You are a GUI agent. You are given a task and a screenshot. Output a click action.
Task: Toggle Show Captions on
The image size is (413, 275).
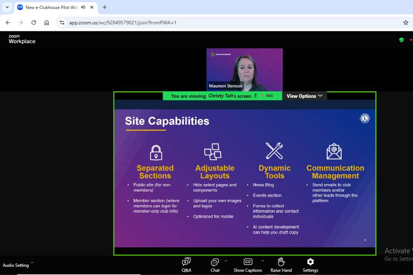[248, 265]
